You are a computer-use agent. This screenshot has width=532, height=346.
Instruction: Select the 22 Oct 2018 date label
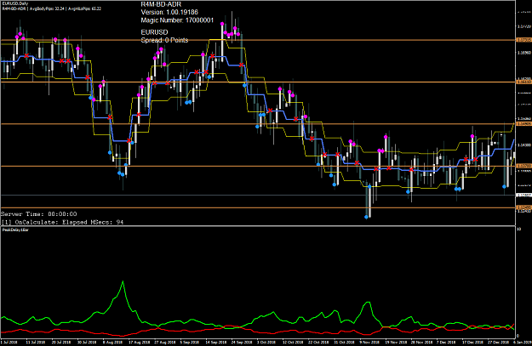point(318,343)
